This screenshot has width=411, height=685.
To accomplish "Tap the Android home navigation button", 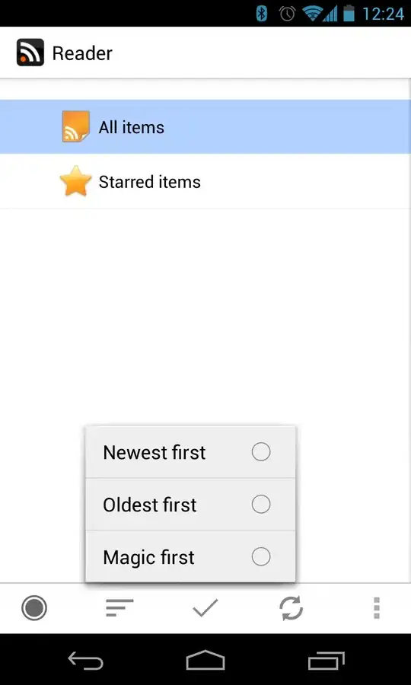I will (205, 660).
